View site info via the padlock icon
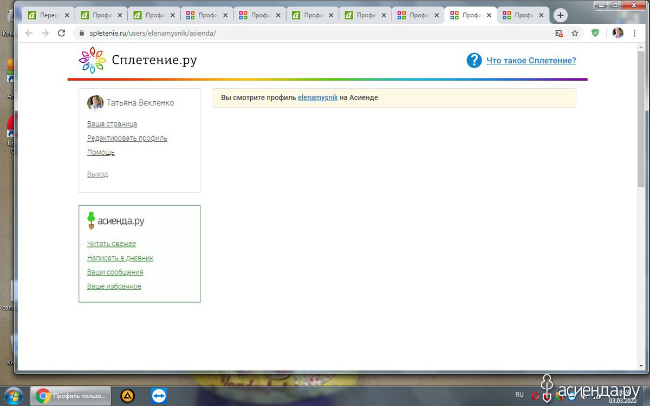Screen dimensions: 650x406 [82, 33]
